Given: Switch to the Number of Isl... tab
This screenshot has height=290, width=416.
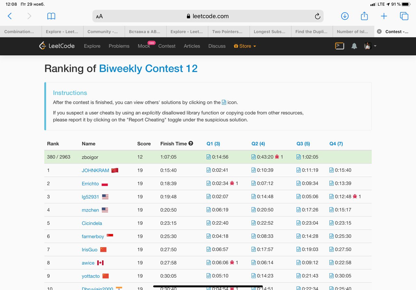Looking at the screenshot, I should [354, 31].
